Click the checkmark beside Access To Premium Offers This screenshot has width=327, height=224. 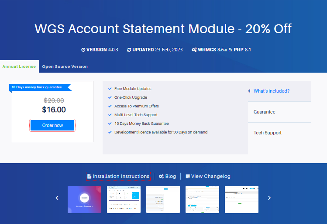click(110, 106)
